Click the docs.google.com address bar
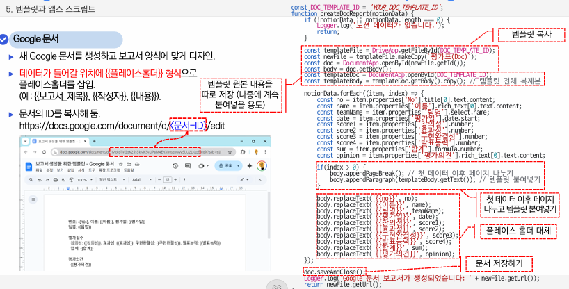 pos(143,152)
